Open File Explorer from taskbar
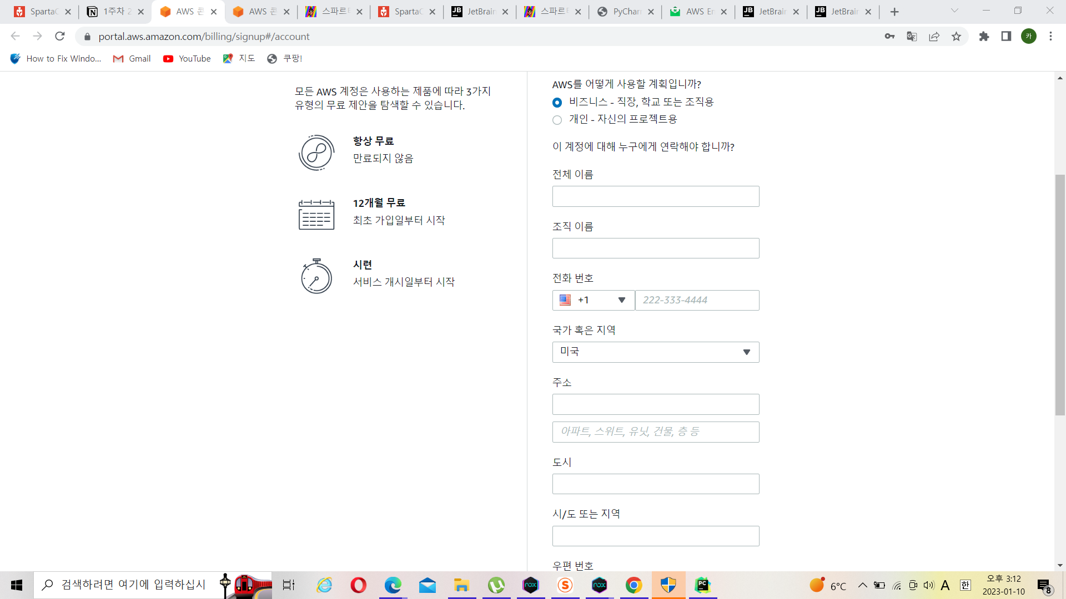1066x599 pixels. [462, 585]
